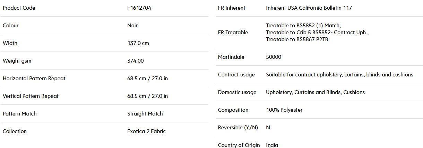The image size is (423, 148).
Task: Click the 100% Polyester composition value
Action: point(284,110)
